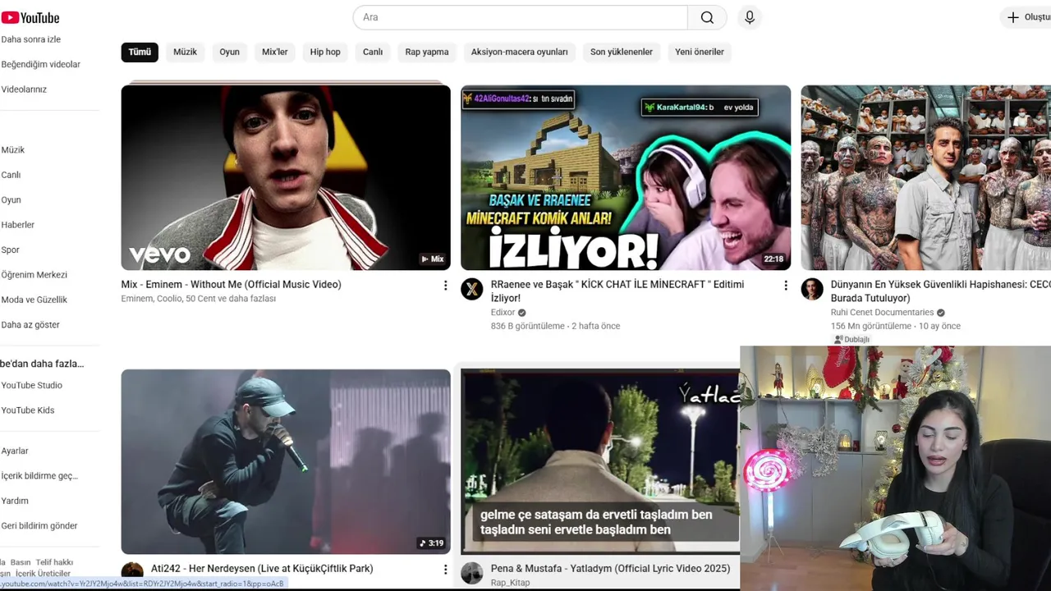Select the Hip hop filter chip
1051x591 pixels.
(325, 52)
